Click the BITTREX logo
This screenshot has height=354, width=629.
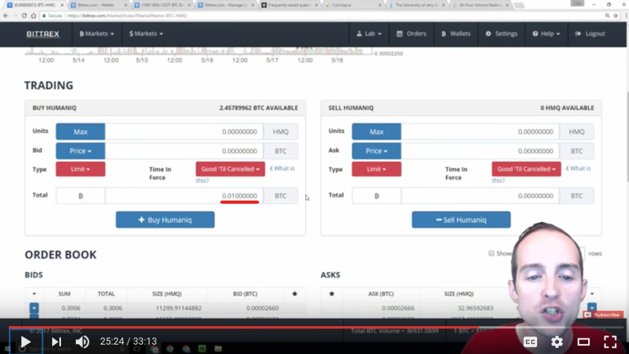click(43, 34)
